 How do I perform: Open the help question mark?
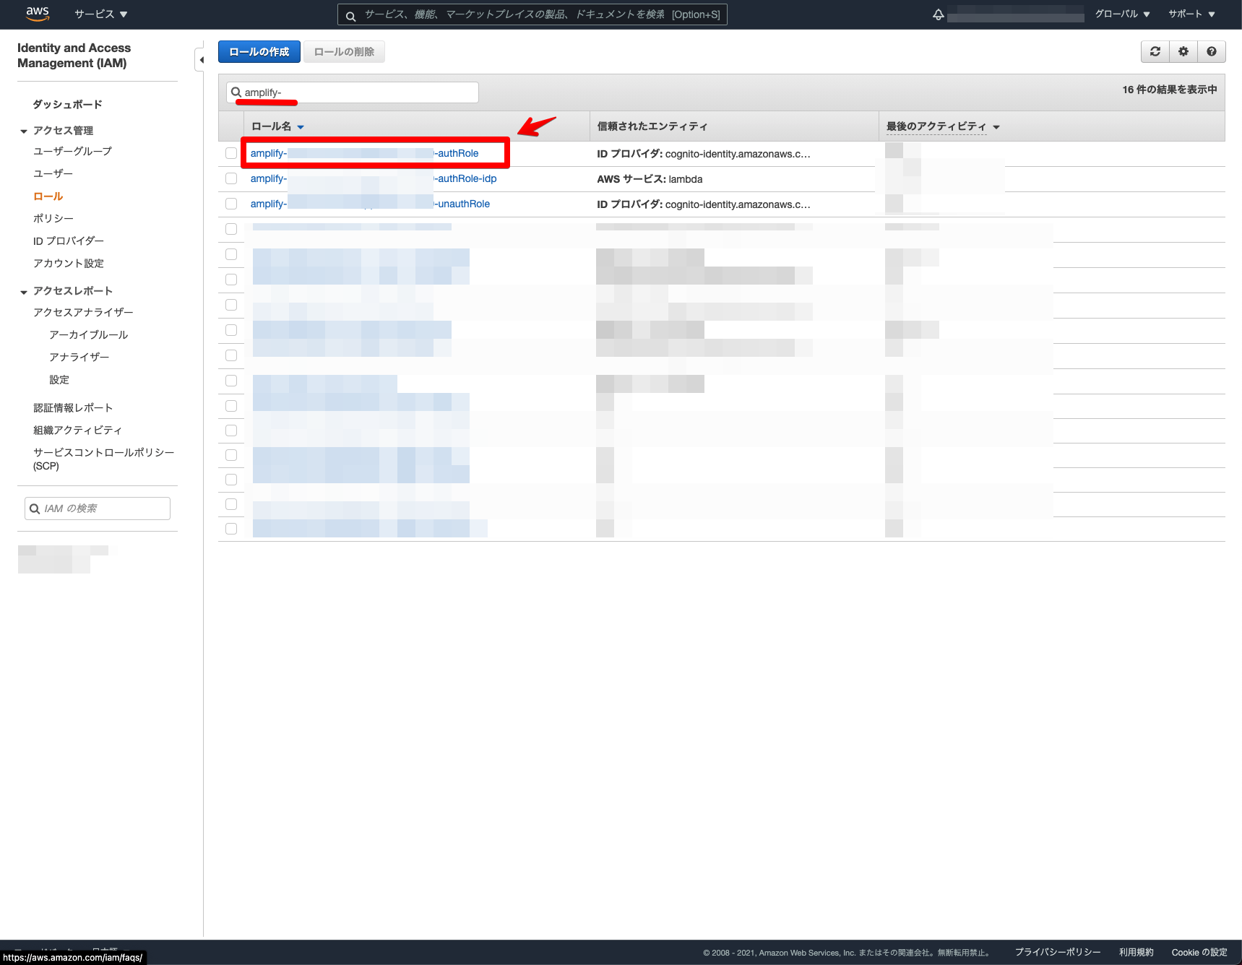click(x=1212, y=51)
